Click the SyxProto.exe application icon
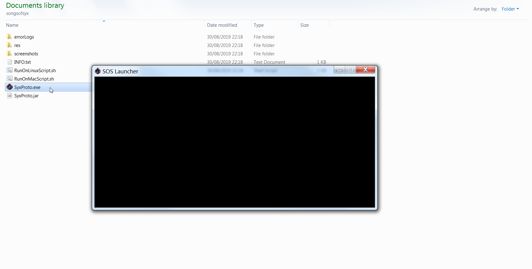 [x=10, y=87]
